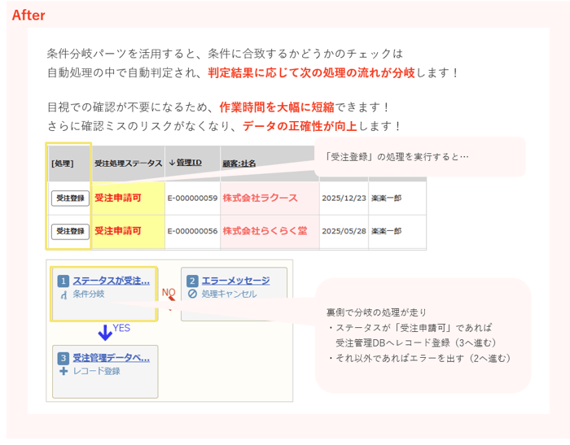Click the 条件分岐 label
The image size is (570, 445).
point(89,294)
